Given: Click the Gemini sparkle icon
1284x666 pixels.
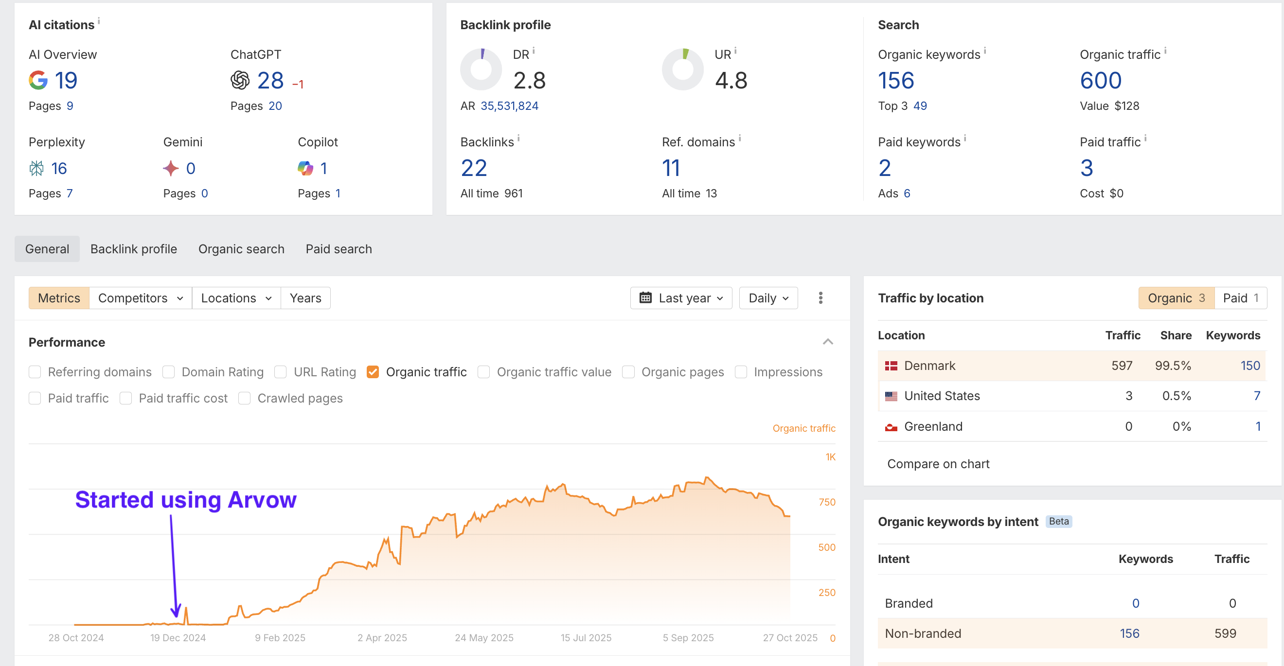Looking at the screenshot, I should 170,168.
